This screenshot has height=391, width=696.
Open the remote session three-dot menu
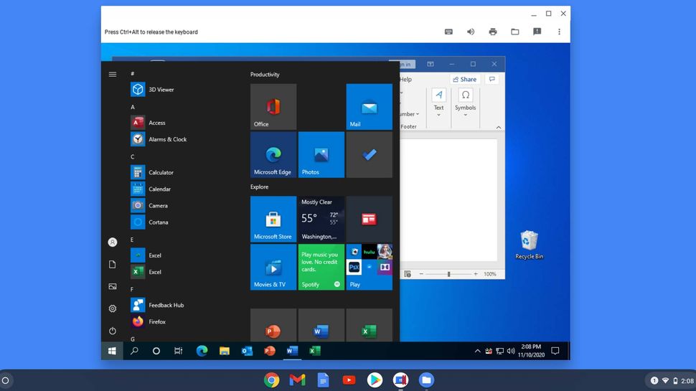click(559, 32)
